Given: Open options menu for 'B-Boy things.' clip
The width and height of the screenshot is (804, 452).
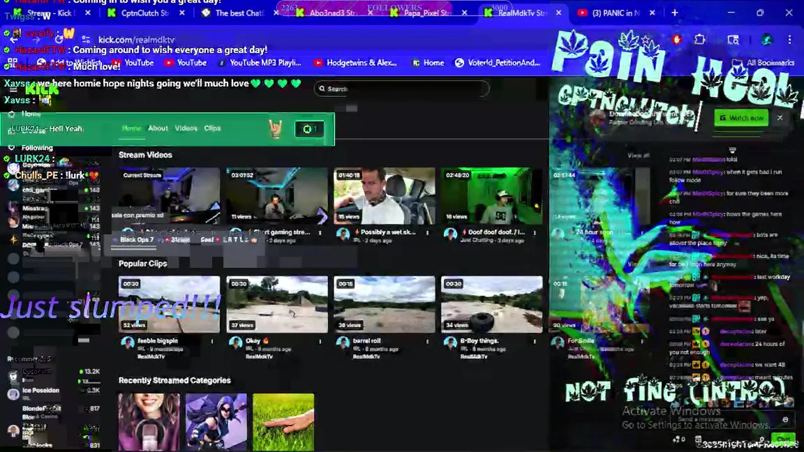Looking at the screenshot, I should (535, 341).
